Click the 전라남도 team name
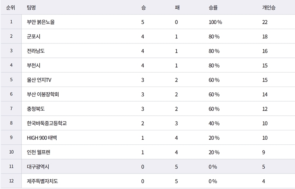Image resolution: width=295 pixels, height=189 pixels. click(36, 51)
